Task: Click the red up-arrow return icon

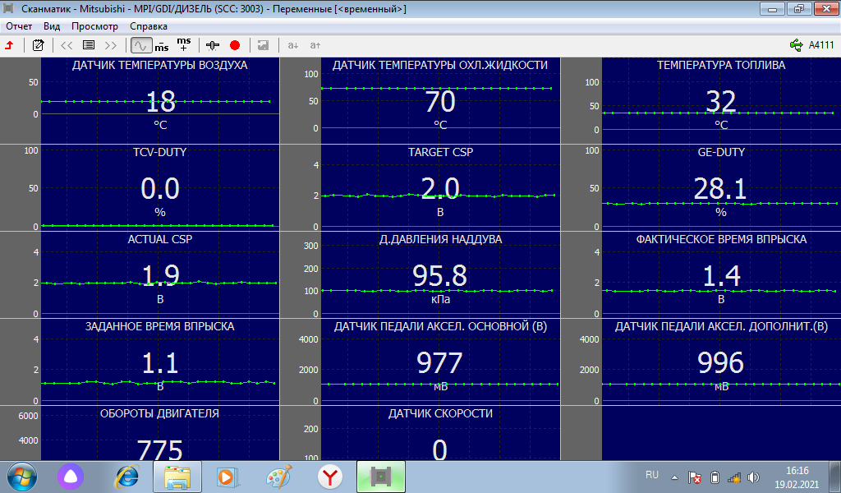Action: [x=9, y=45]
